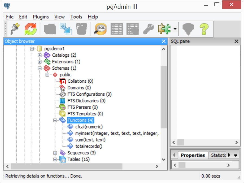Viewport: 244px width, 183px height.
Task: Click the Collations icon
Action: [63, 81]
